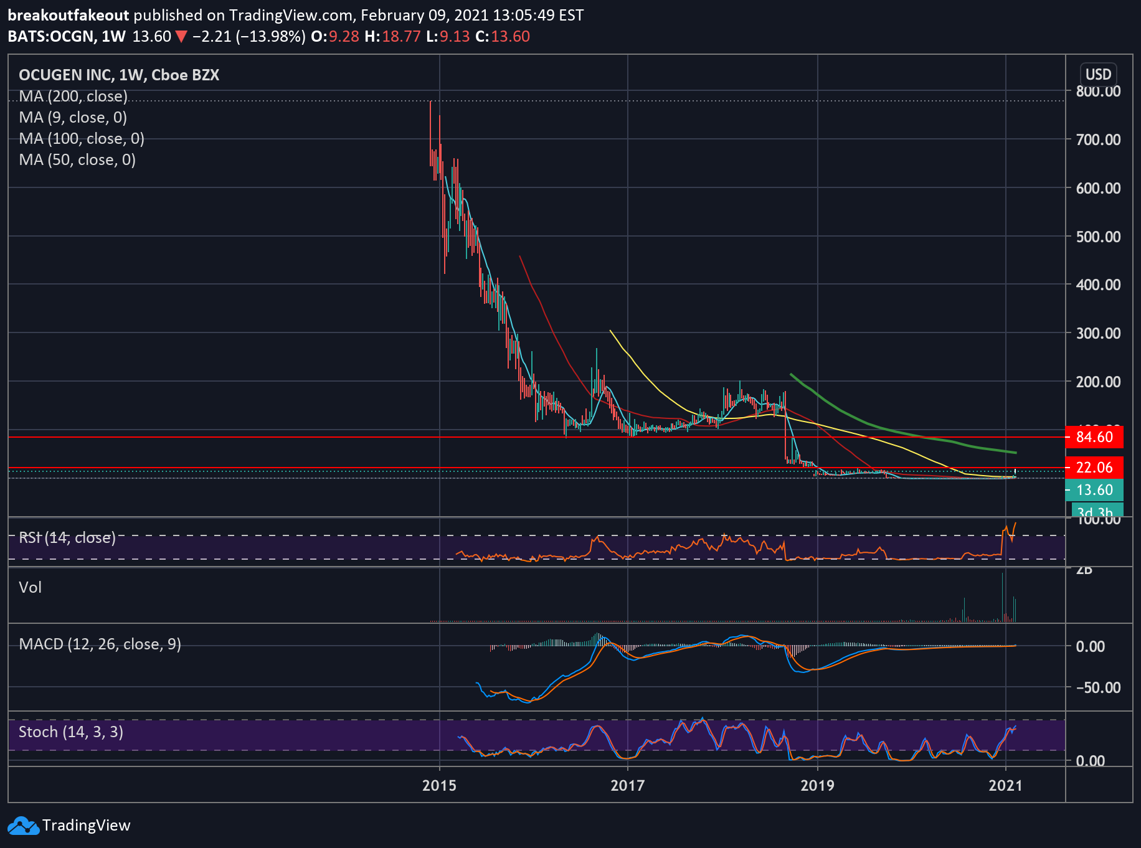Click the O:9.28 open value in header
1141x848 pixels.
(x=335, y=36)
